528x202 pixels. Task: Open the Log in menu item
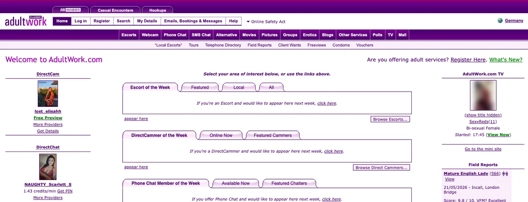81,21
